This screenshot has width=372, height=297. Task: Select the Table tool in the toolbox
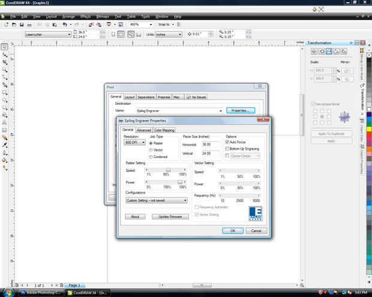[x=5, y=130]
